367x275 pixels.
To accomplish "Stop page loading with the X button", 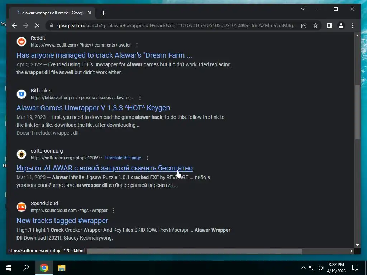I will pos(37,25).
